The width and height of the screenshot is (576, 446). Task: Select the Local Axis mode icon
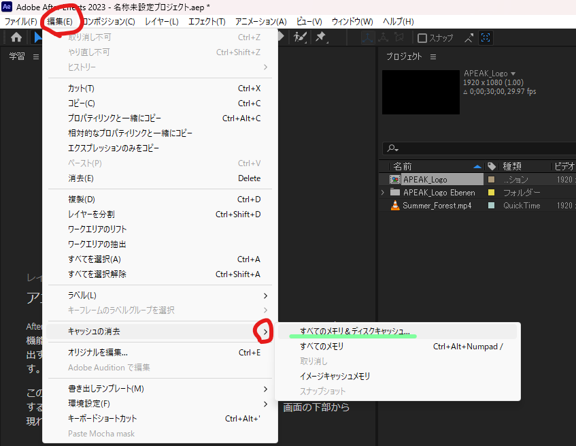tap(367, 37)
